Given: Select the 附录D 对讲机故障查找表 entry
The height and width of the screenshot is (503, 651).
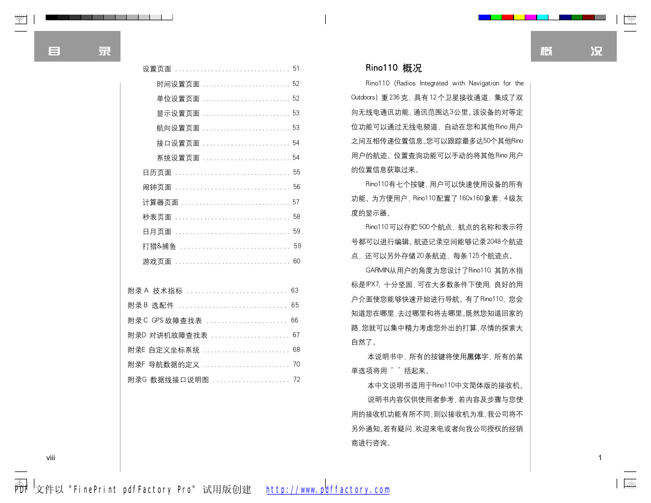Looking at the screenshot, I should pos(214,335).
